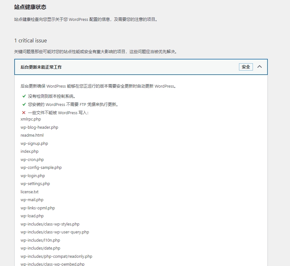Click the file name wp-mail.php

pyautogui.click(x=32, y=200)
